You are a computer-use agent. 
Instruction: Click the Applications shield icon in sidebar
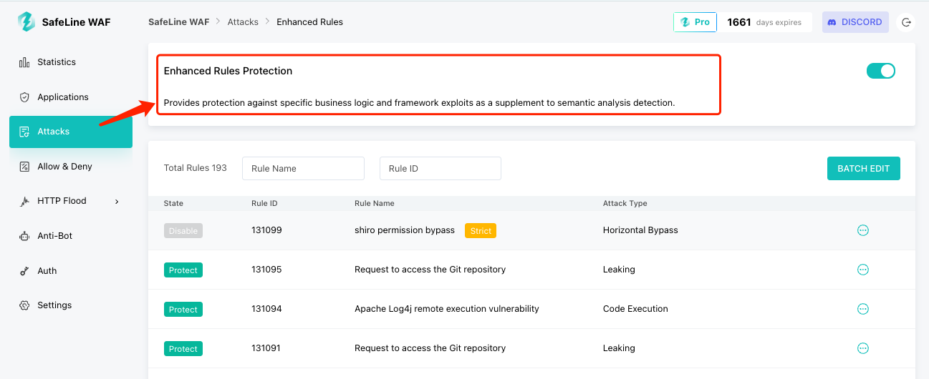(x=24, y=97)
